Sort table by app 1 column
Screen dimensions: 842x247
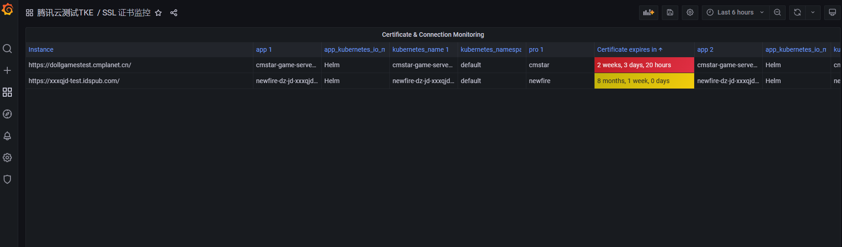(x=264, y=49)
